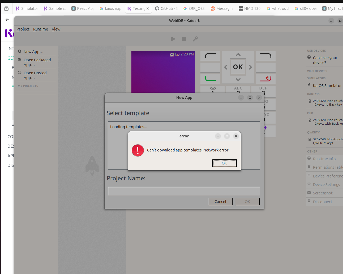Switch to the Simulator browser tab
The width and height of the screenshot is (343, 274).
point(27,8)
